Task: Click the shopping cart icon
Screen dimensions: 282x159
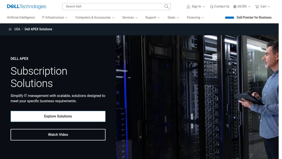Action: (x=257, y=7)
